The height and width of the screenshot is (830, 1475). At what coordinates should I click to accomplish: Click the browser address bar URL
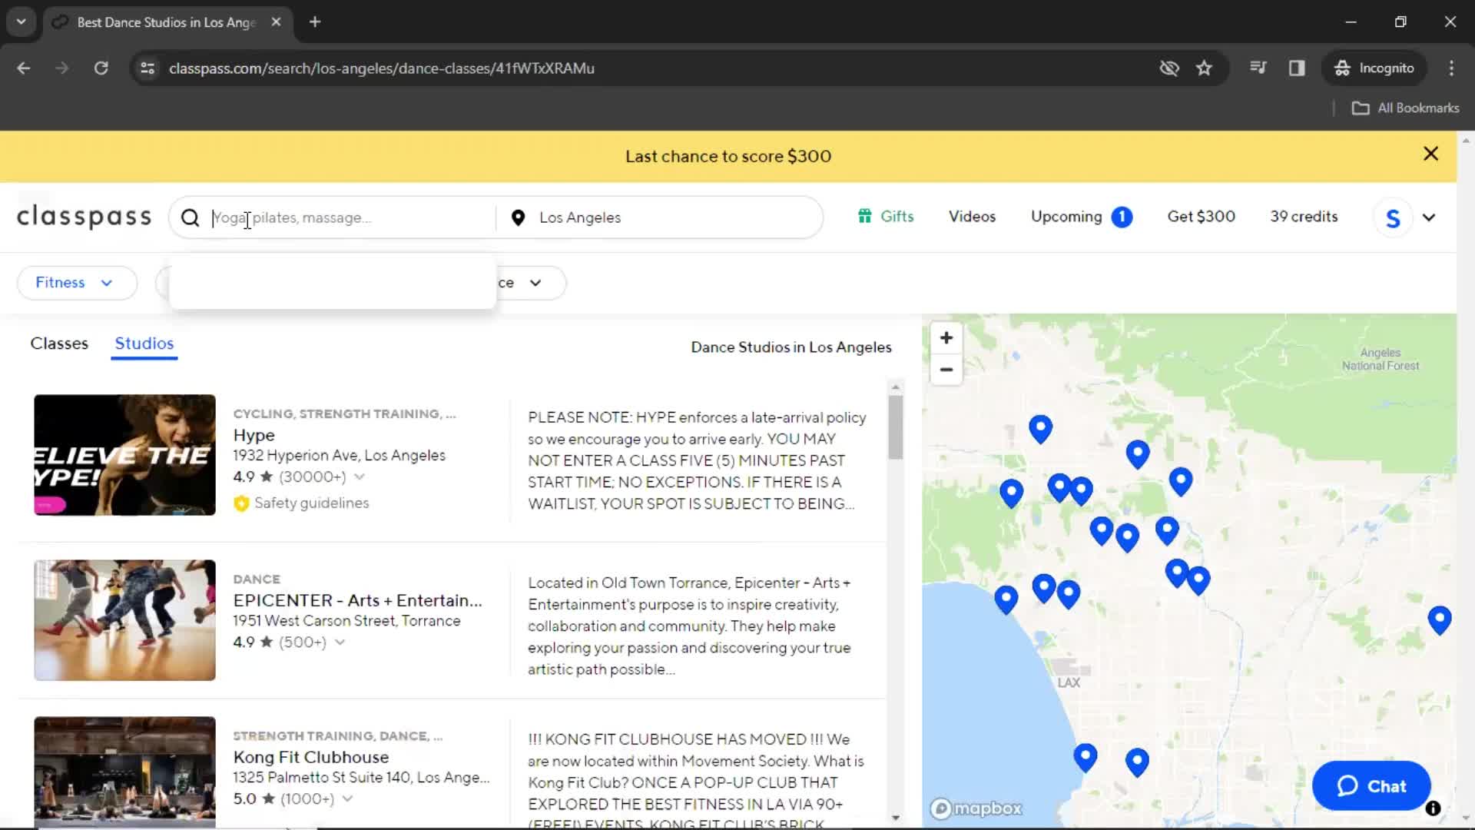[x=382, y=68]
